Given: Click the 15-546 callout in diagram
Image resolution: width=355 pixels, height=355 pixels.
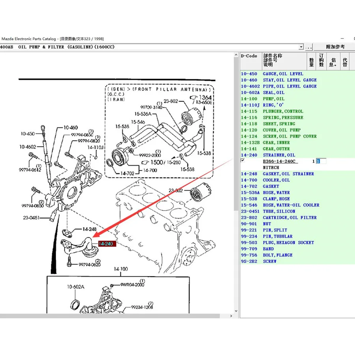Looking at the screenshot, I should 138,122.
